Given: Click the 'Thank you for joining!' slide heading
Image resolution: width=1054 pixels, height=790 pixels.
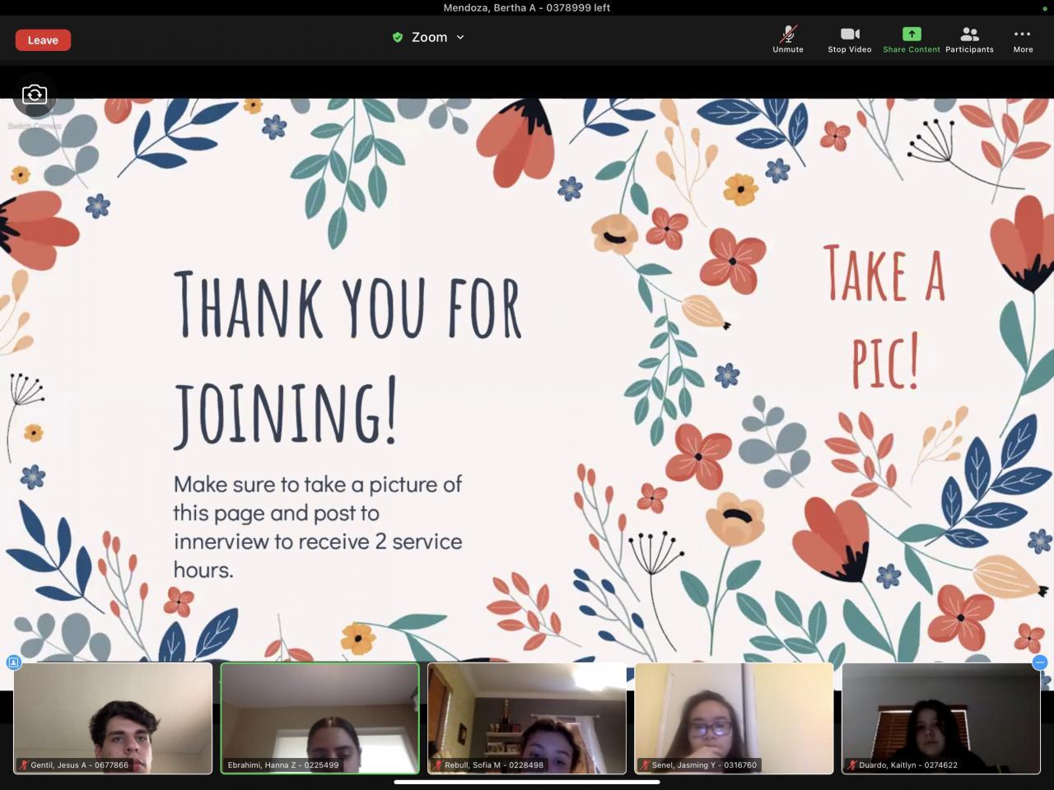Looking at the screenshot, I should (x=348, y=360).
